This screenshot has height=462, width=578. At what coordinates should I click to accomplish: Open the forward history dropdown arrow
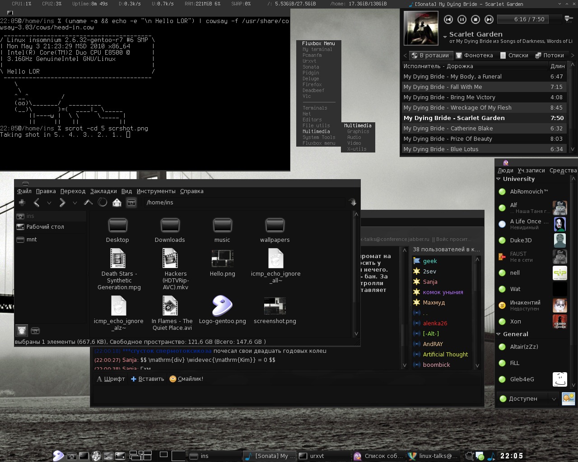point(75,203)
